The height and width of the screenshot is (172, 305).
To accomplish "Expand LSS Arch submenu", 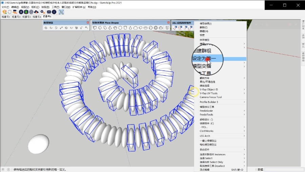I will click(x=220, y=136).
